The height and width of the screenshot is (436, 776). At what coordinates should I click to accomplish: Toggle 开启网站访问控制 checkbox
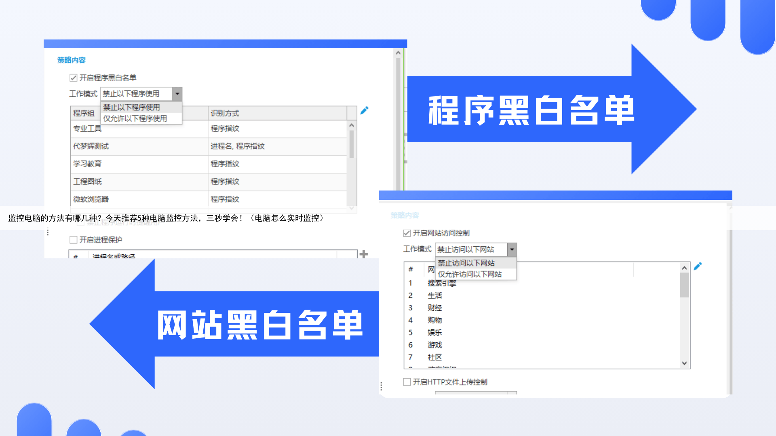click(407, 233)
